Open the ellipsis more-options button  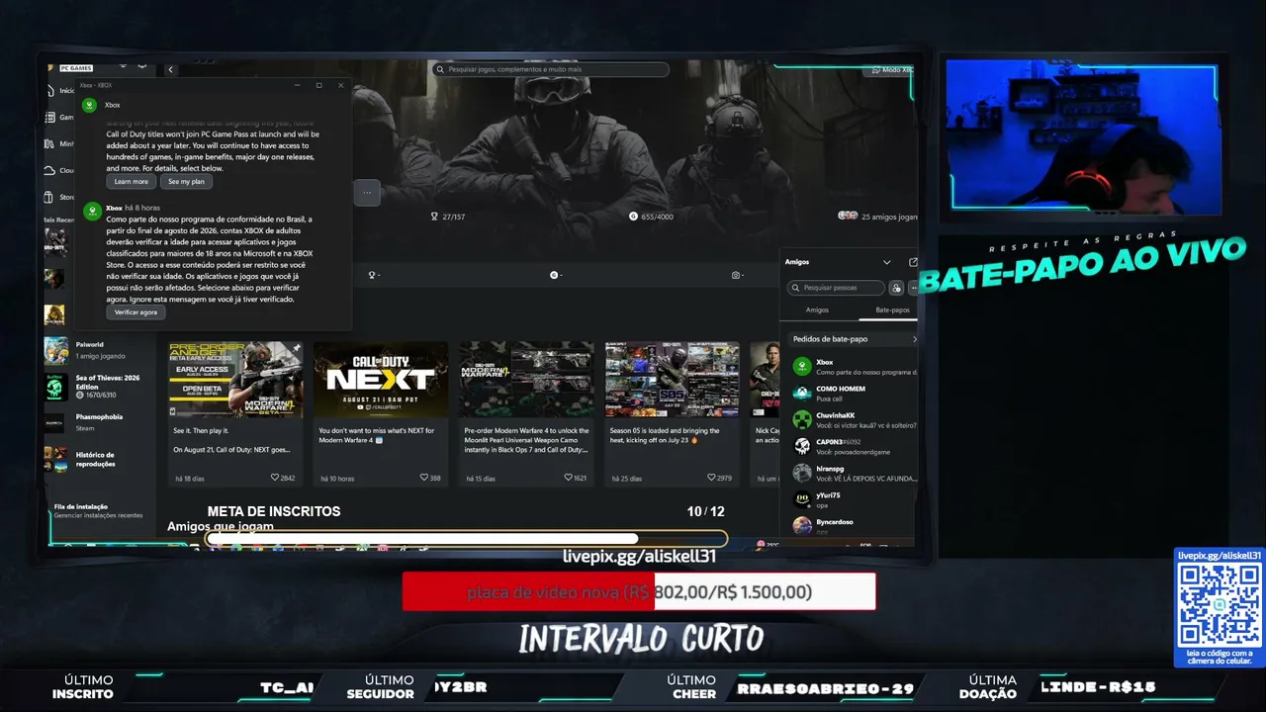366,193
